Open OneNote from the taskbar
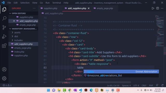 (75, 90)
